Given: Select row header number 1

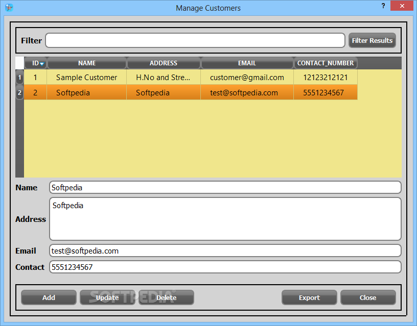Looking at the screenshot, I should click(x=20, y=77).
